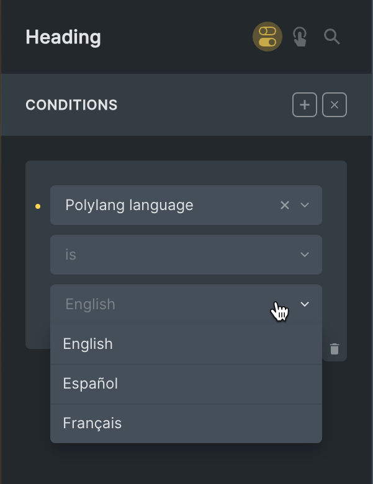373x484 pixels.
Task: Collapse the language value dropdown chevron
Action: click(305, 304)
